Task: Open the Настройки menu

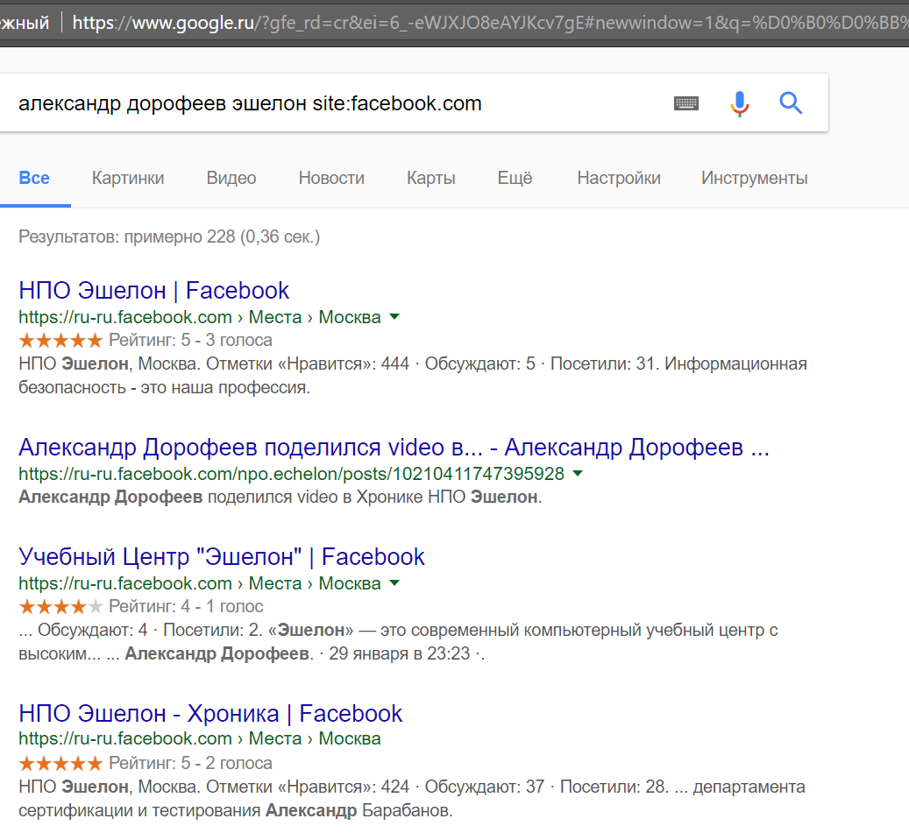Action: pos(618,178)
